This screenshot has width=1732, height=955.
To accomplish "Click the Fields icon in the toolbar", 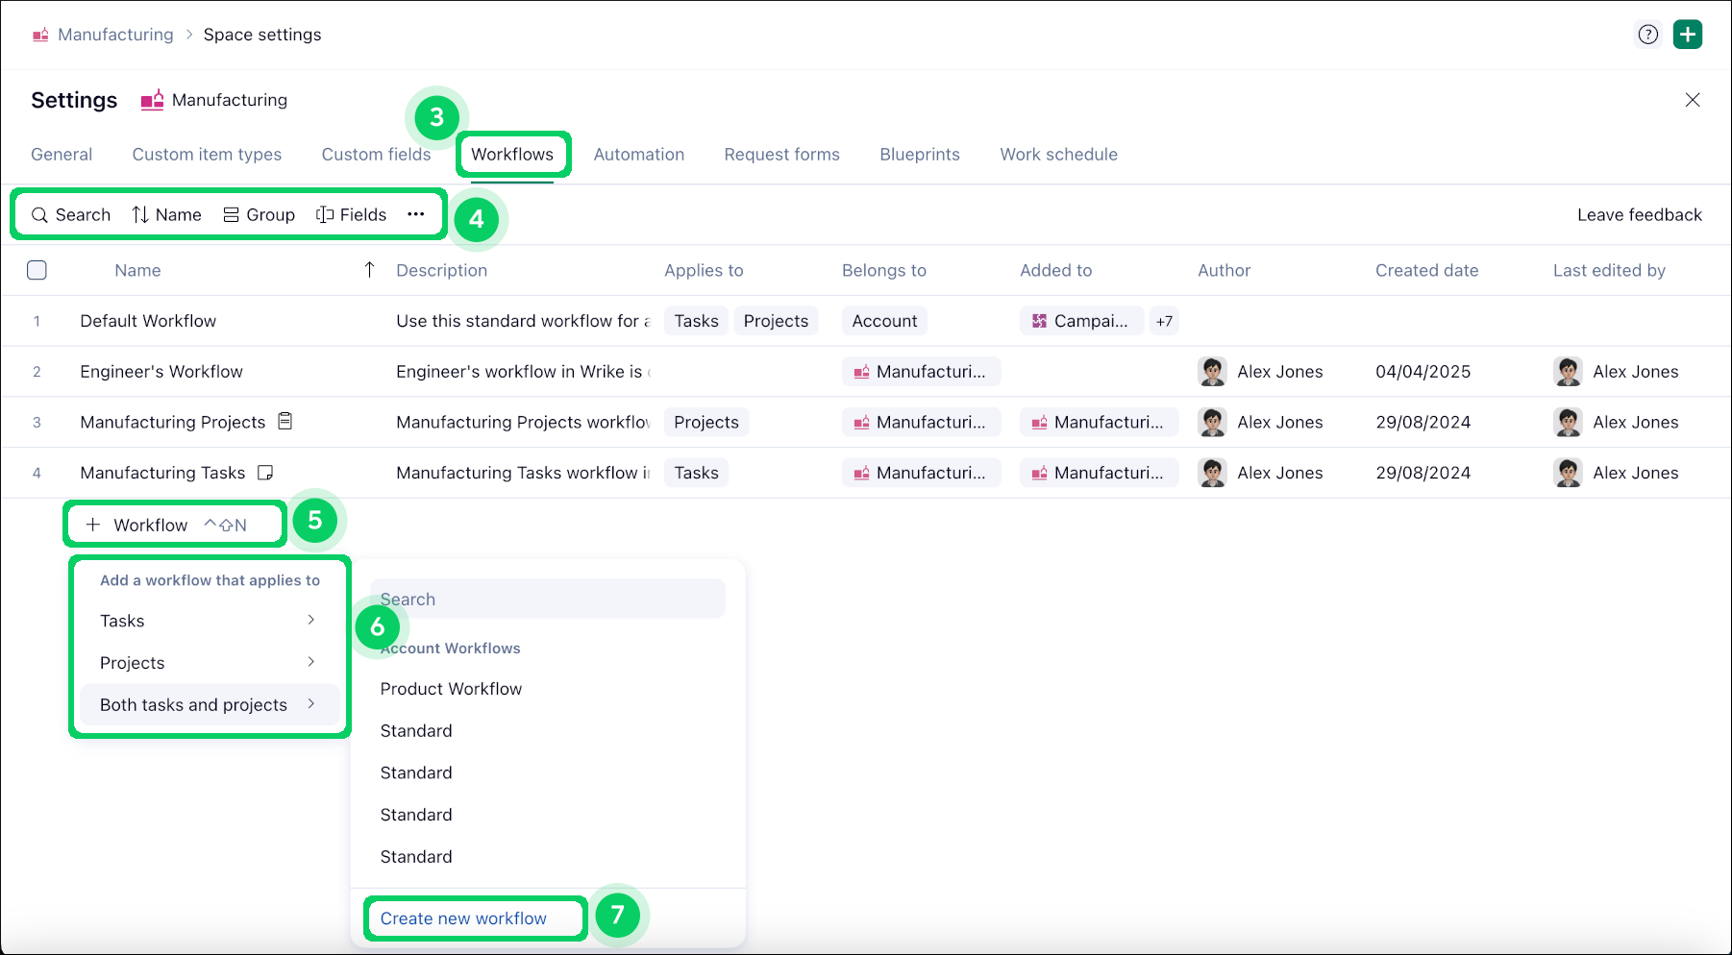I will [323, 214].
